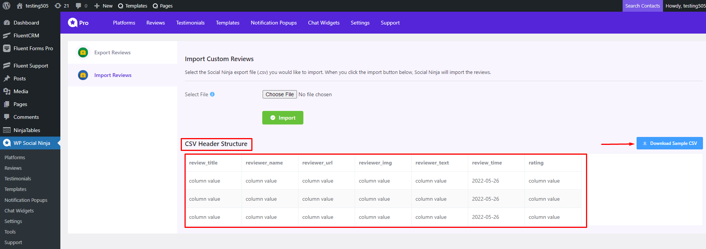Viewport: 706px width, 249px height.
Task: Click the NinjaTables sidebar icon
Action: (7, 130)
